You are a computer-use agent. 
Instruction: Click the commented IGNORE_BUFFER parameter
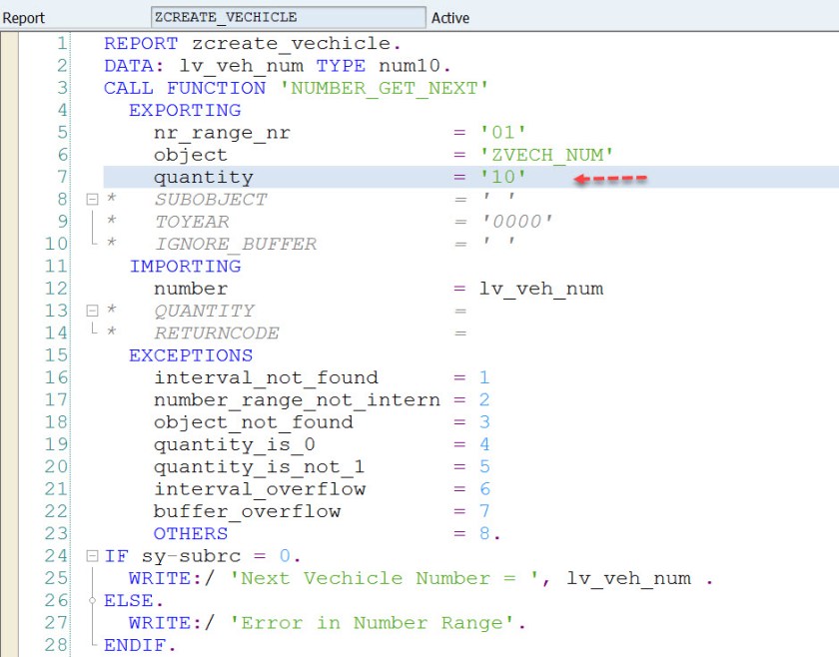click(x=236, y=244)
